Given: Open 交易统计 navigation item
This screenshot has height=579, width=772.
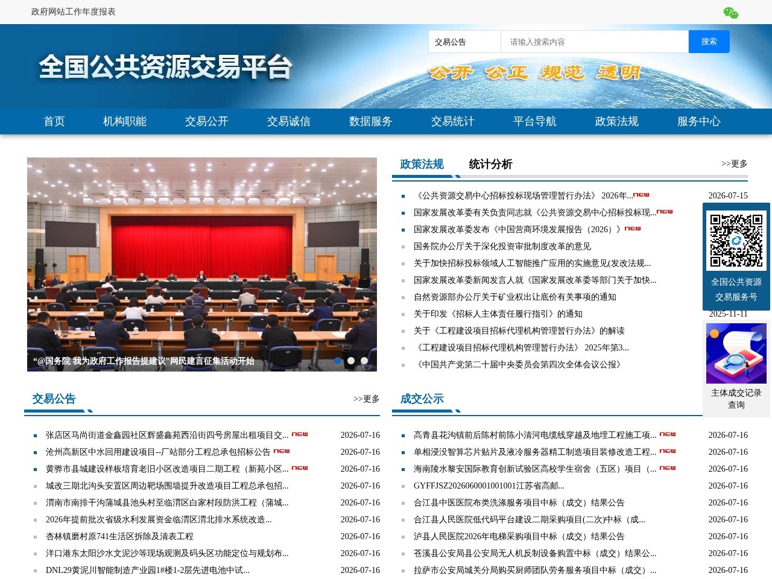Looking at the screenshot, I should pos(453,121).
